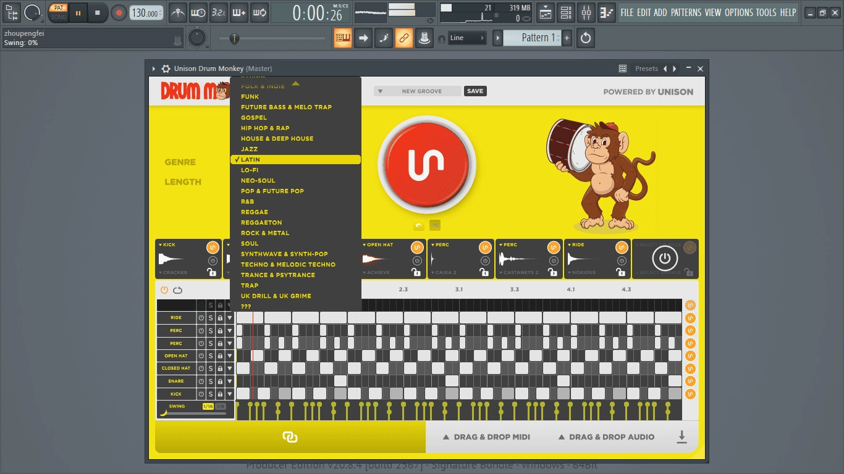Open plugin settings gear in Drum Monkey titlebar

(x=166, y=69)
